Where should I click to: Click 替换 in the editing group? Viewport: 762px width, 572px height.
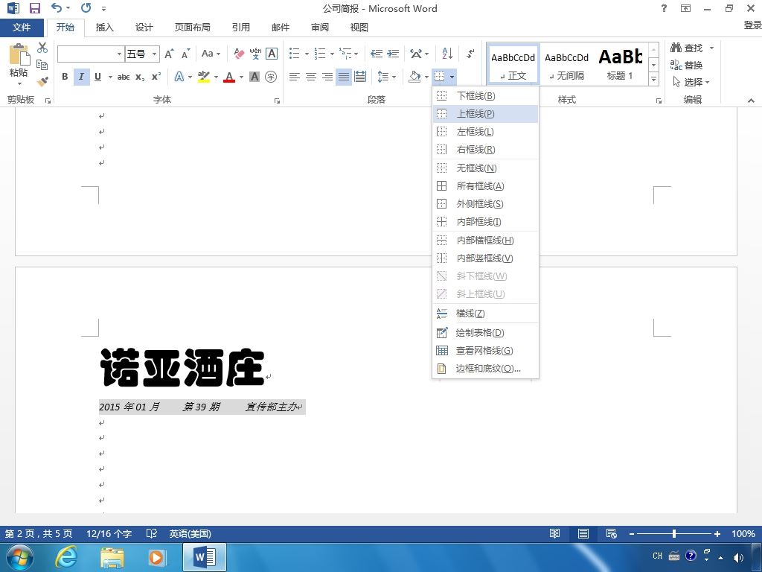[x=686, y=65]
